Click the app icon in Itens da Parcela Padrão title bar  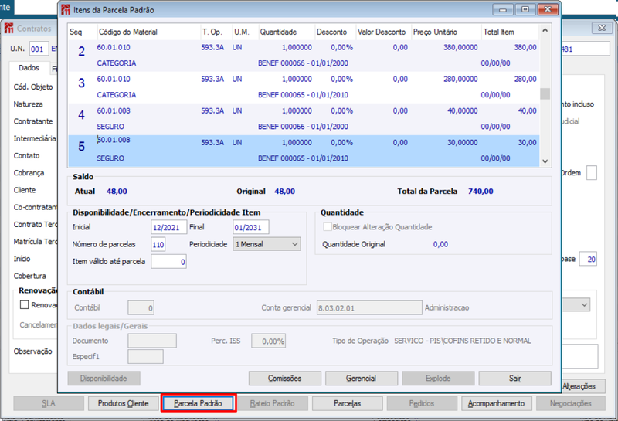(x=66, y=10)
